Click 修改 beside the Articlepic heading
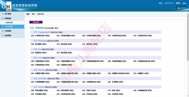This screenshot has height=97, width=189. 57,79
